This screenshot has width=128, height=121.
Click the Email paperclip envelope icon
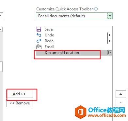pyautogui.click(x=39, y=47)
